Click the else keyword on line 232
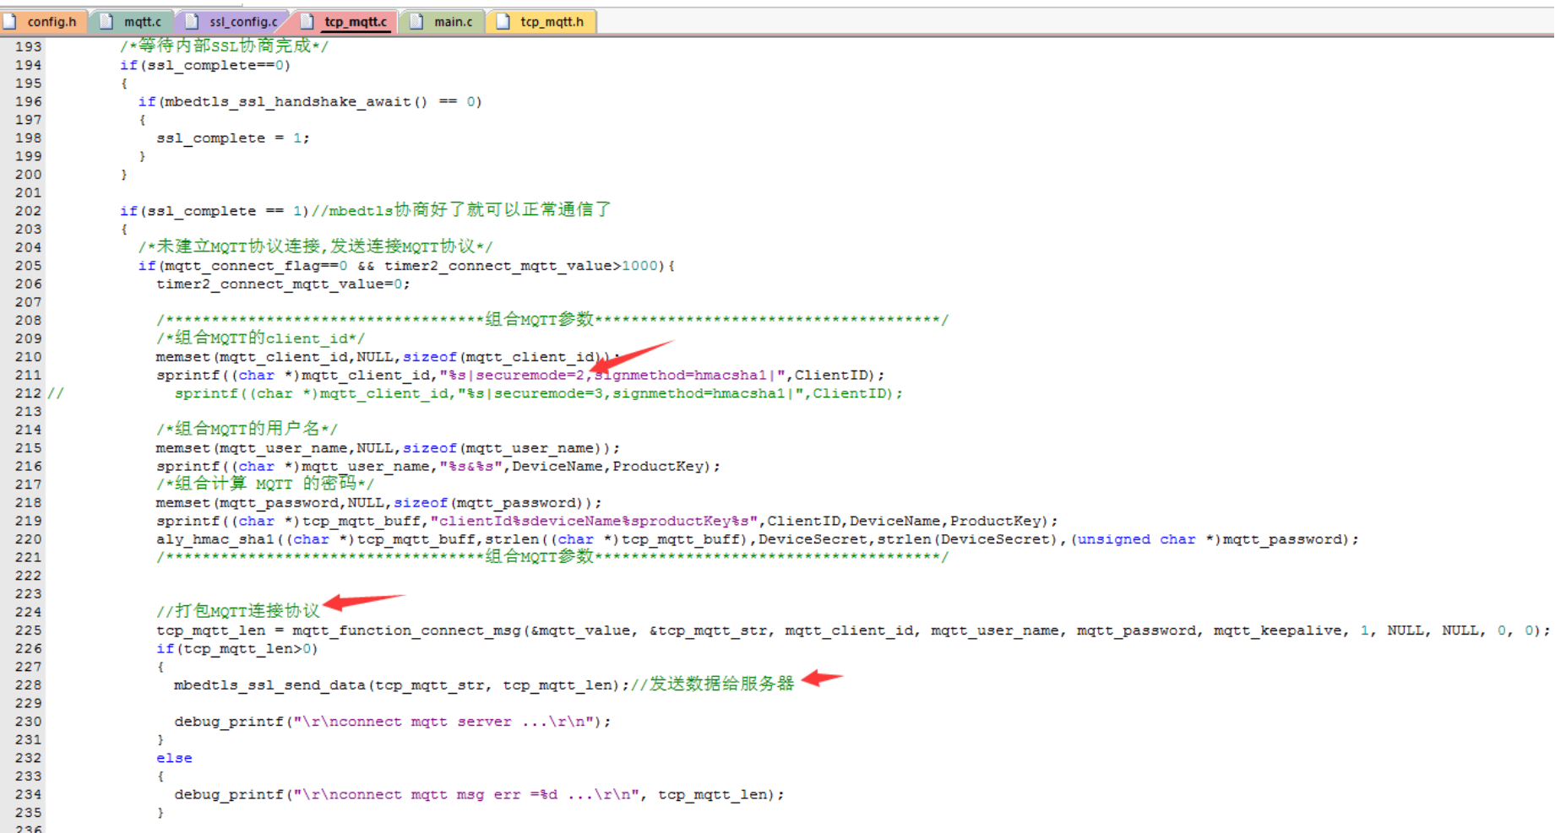This screenshot has width=1566, height=833. [174, 758]
